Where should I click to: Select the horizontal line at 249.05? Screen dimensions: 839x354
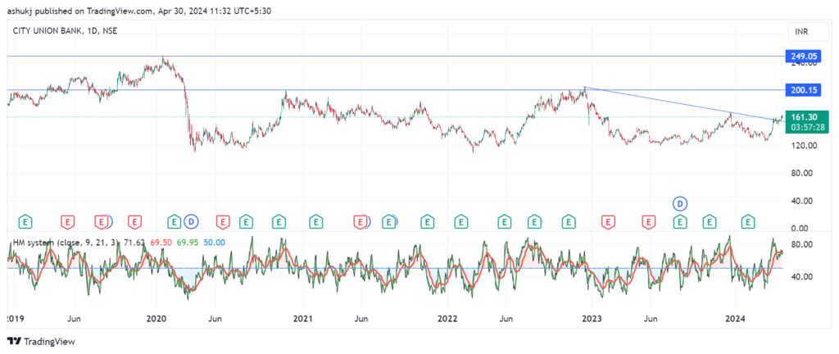[396, 57]
